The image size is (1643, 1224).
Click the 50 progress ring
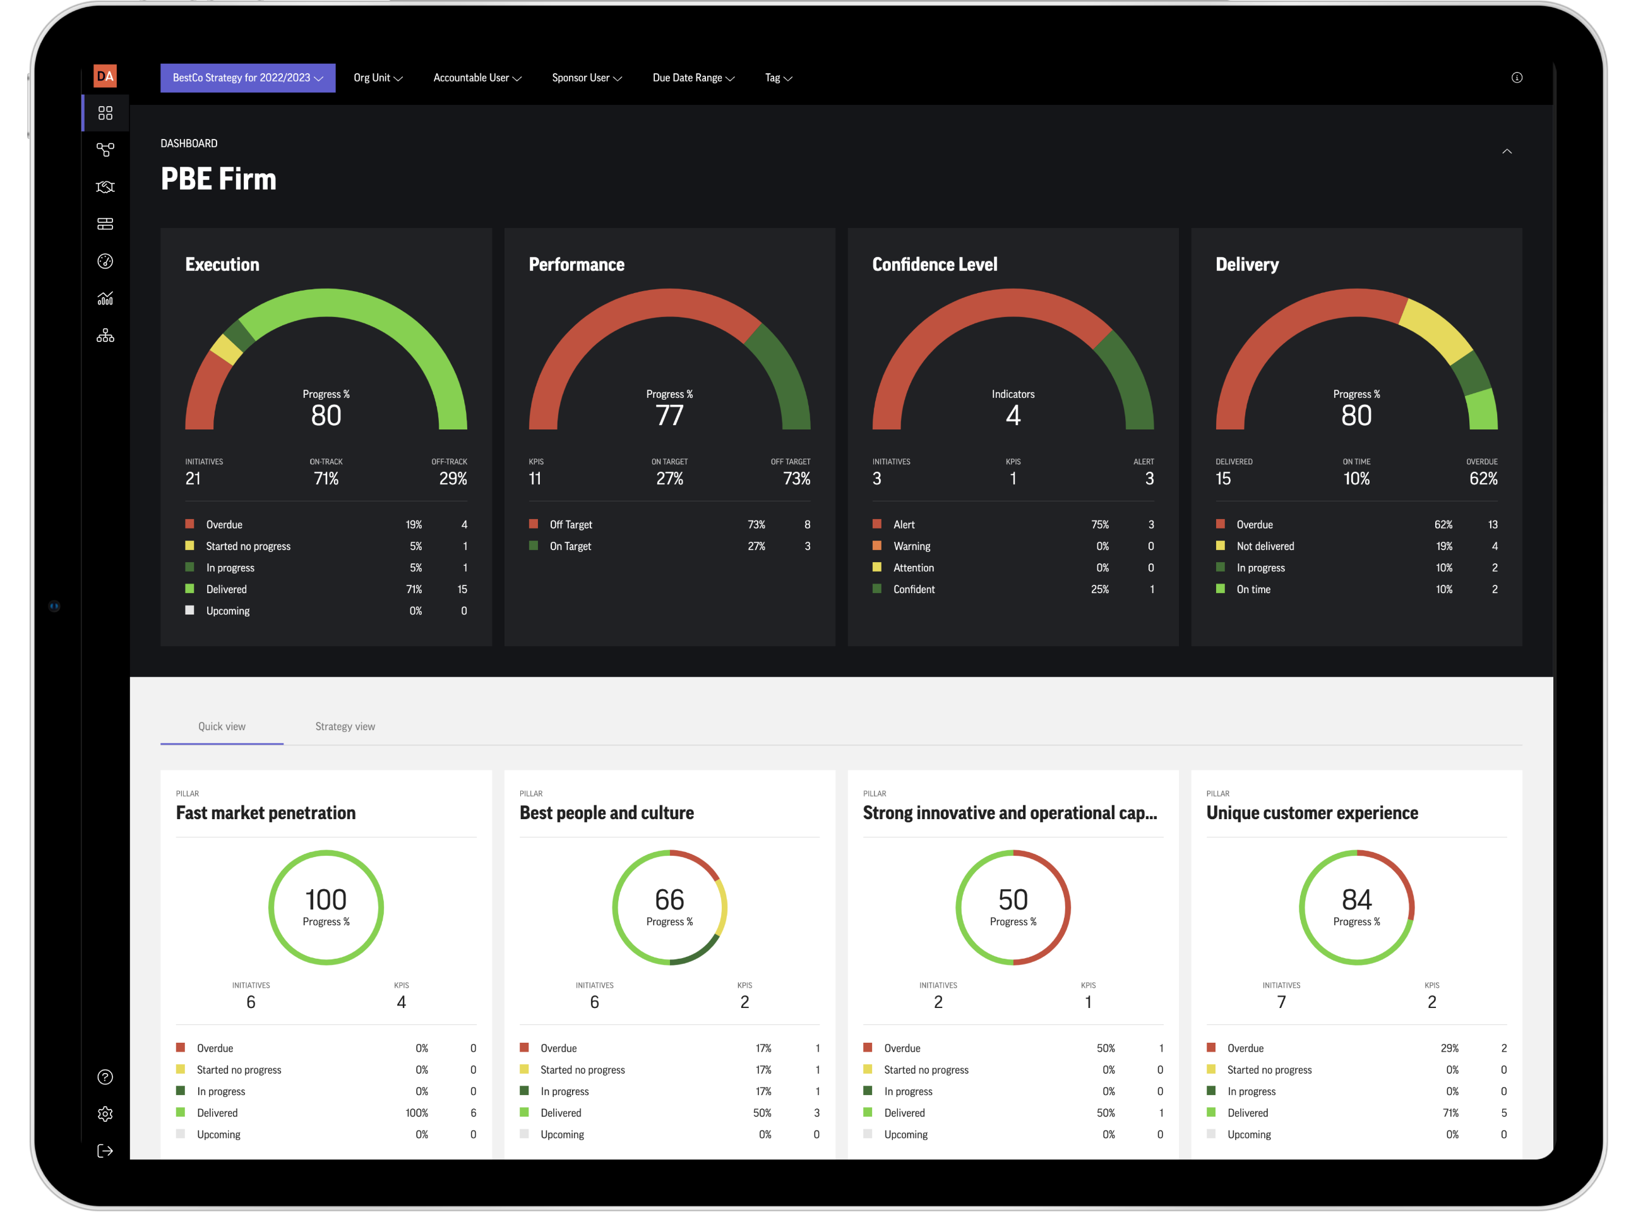pos(1013,908)
